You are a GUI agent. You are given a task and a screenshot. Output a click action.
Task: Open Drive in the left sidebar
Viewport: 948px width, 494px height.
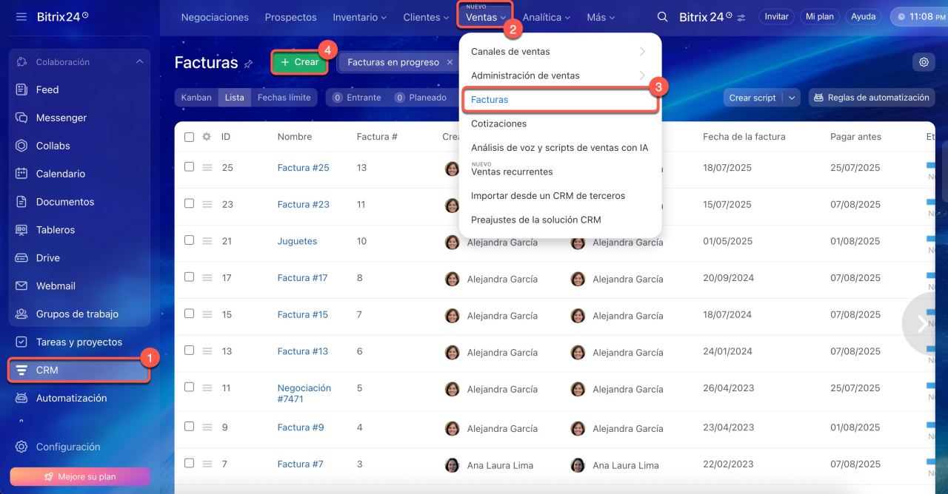pos(48,258)
